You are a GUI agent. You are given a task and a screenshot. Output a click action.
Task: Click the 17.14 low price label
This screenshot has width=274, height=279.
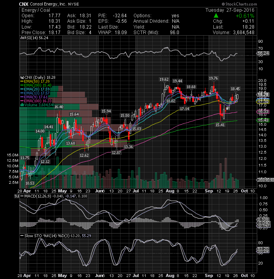pos(185,109)
